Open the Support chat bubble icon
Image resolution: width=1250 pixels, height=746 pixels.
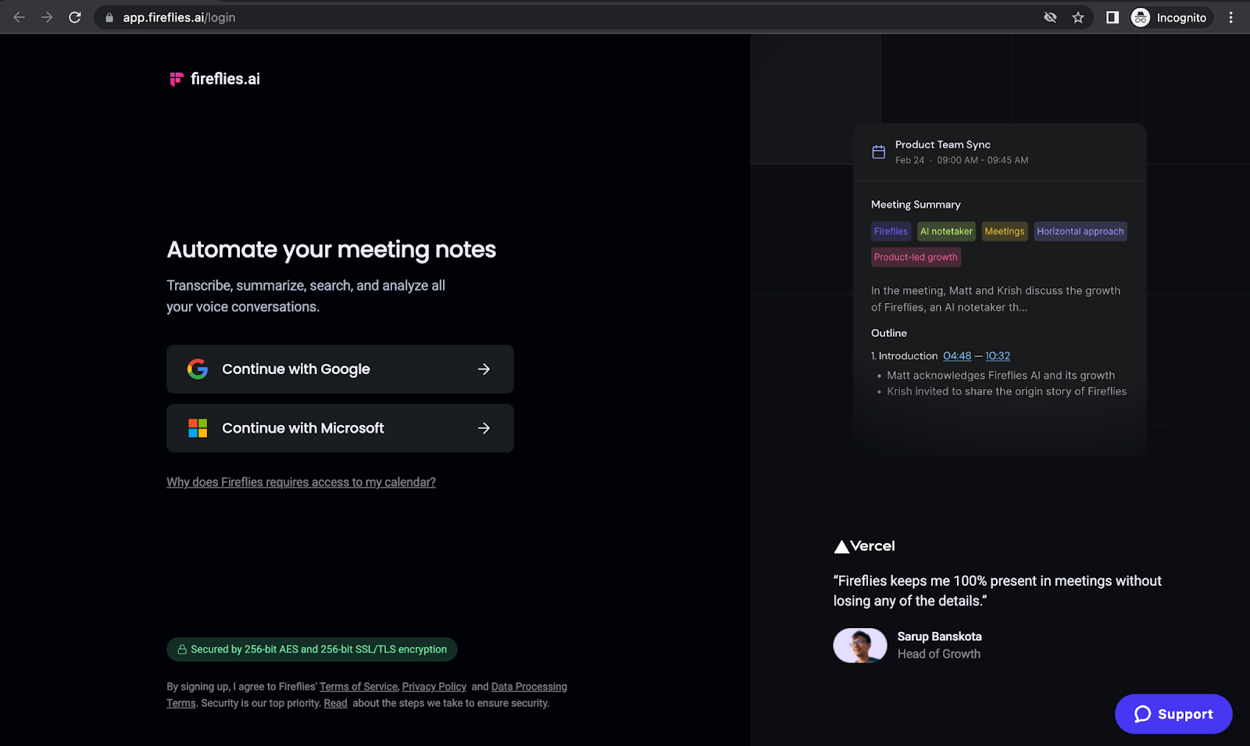pos(1142,713)
